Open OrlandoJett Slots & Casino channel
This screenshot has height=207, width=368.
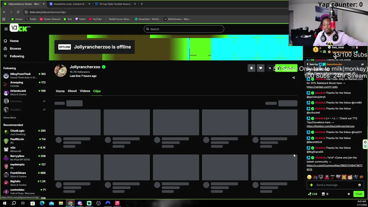point(24,93)
